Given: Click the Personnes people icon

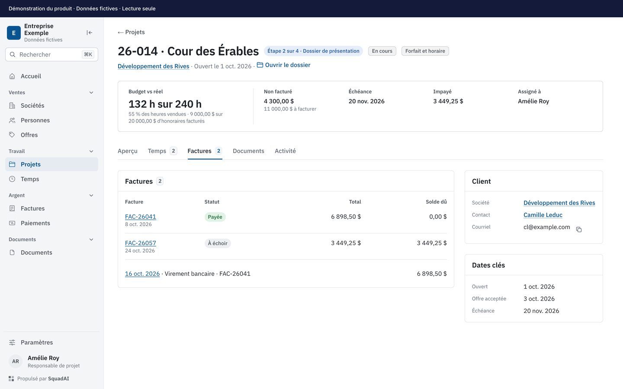Looking at the screenshot, I should pos(12,120).
